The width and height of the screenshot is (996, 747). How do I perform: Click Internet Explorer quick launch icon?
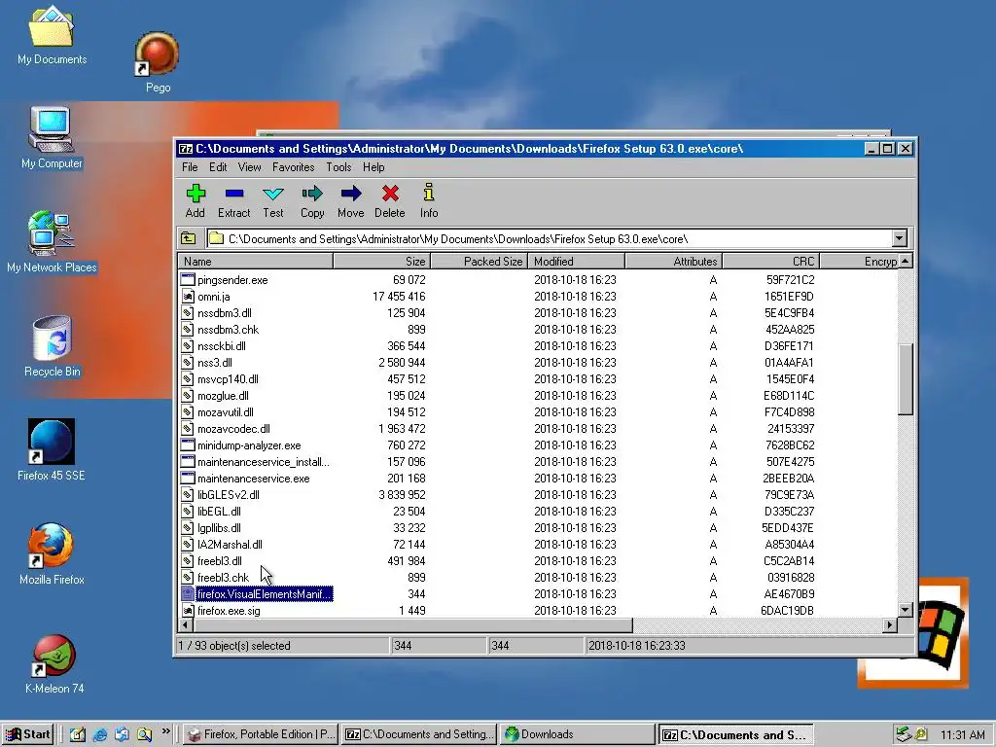point(100,734)
